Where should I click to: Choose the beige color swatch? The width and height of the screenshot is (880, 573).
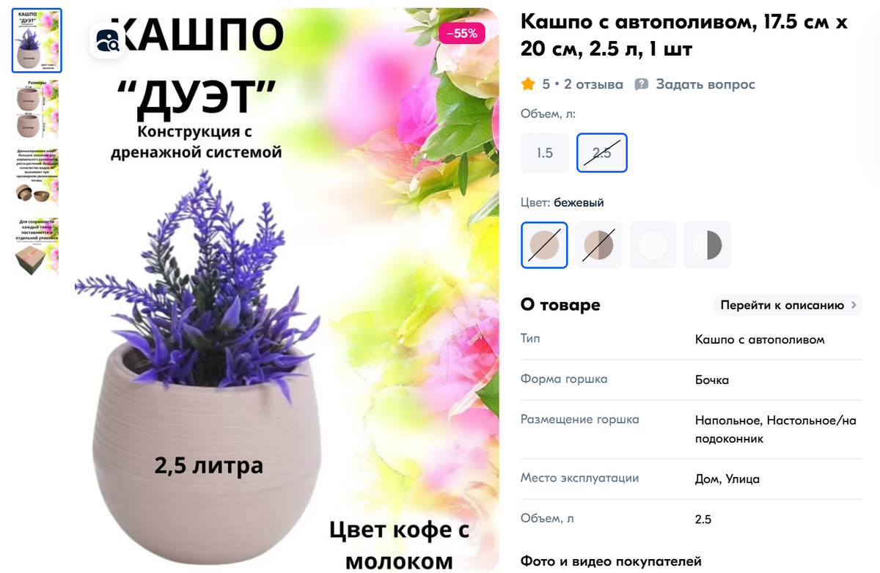pos(544,245)
